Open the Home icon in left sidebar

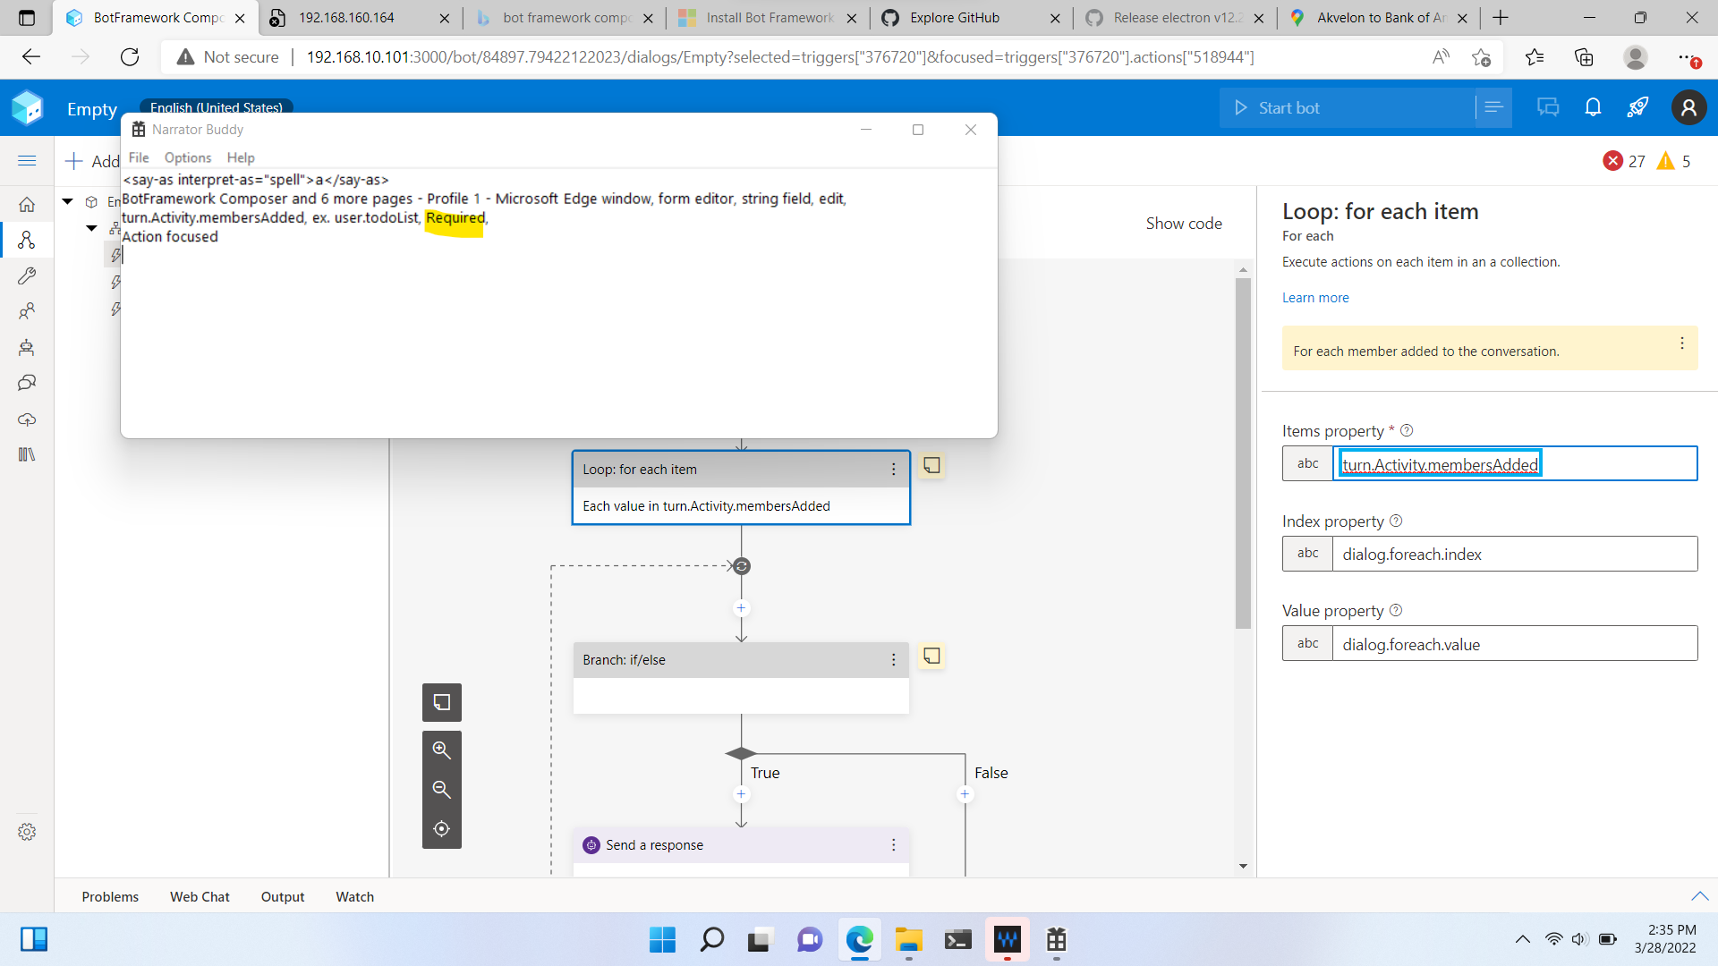click(x=27, y=204)
